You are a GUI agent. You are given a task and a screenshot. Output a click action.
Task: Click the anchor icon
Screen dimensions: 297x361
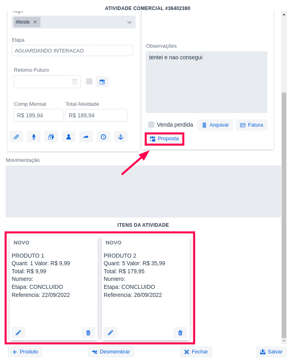[x=120, y=137]
